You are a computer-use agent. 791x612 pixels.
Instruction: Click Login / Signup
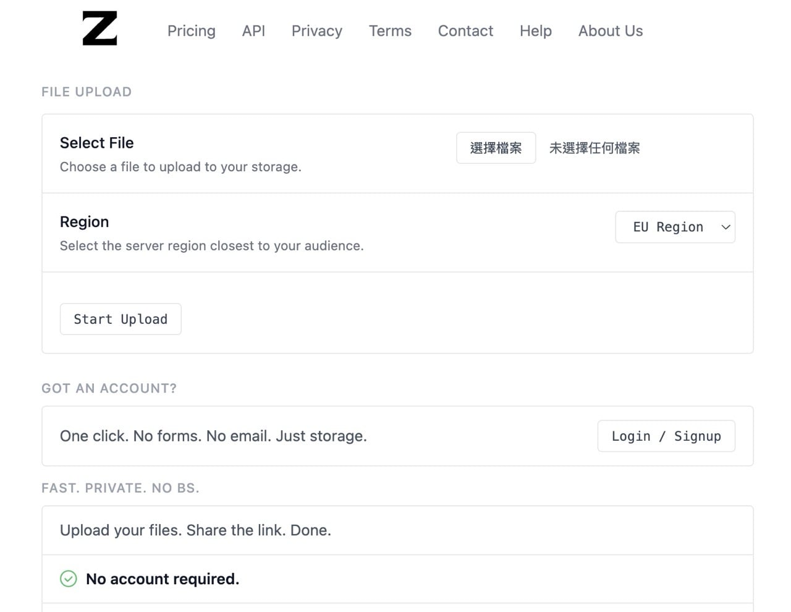pos(666,436)
